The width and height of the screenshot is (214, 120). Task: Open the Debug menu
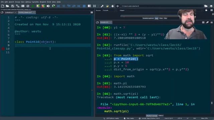coord(28,2)
